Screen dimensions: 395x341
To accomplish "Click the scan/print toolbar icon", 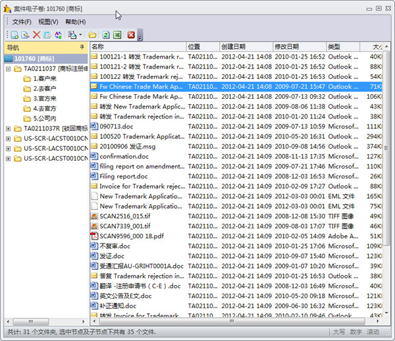I will tap(72, 35).
